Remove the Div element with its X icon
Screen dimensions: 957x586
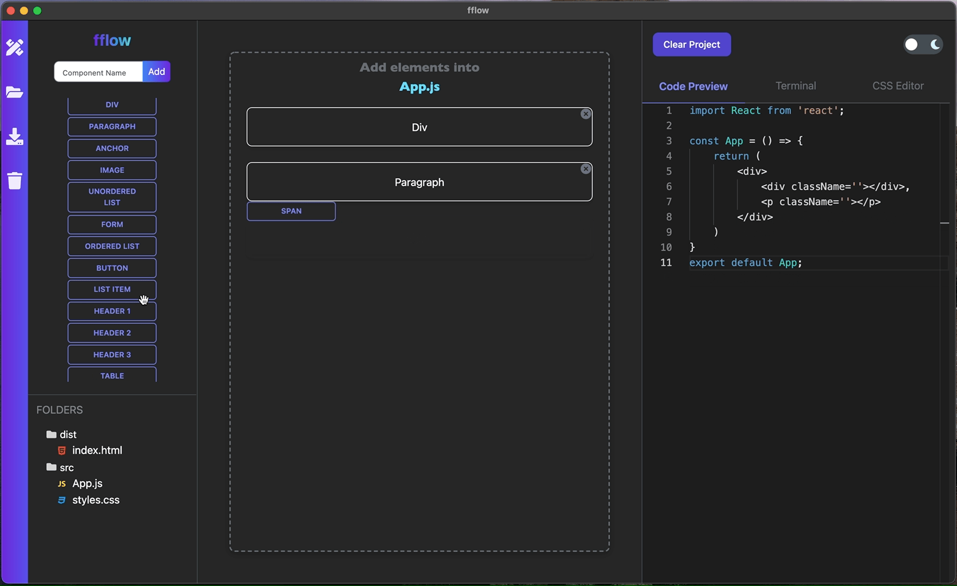click(585, 114)
